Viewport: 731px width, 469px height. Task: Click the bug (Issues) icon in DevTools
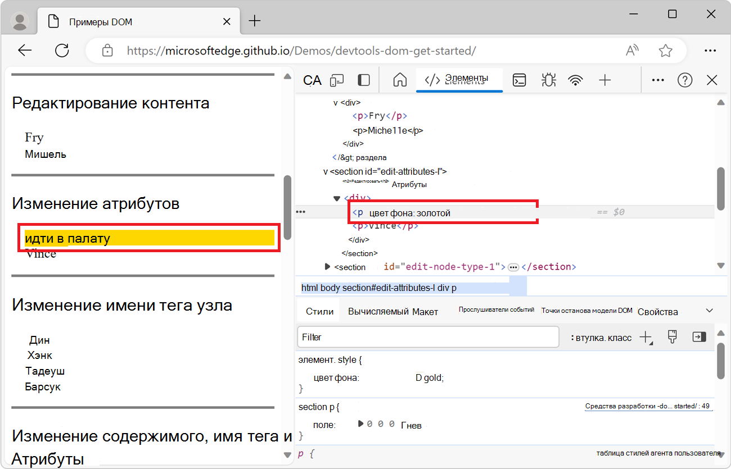[x=548, y=80]
